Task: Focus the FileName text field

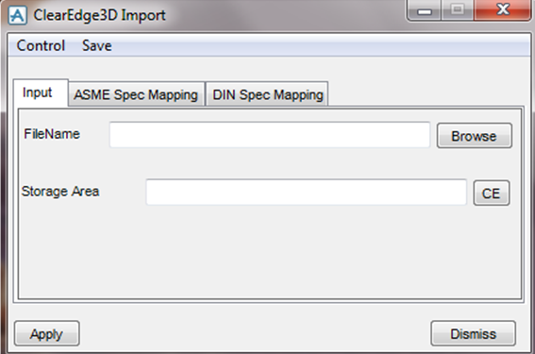Action: (270, 135)
